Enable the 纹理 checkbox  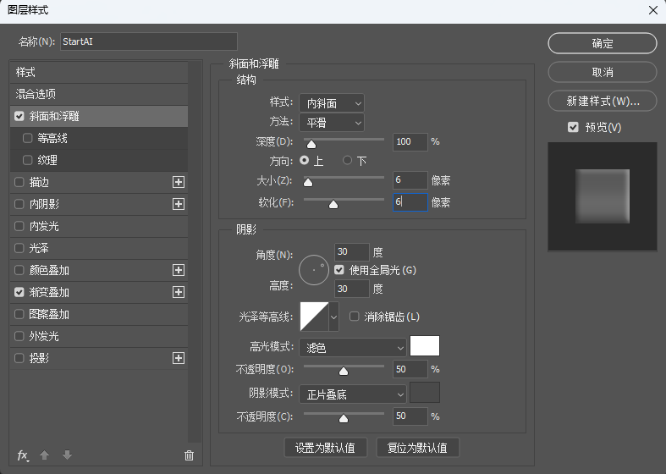coord(28,160)
